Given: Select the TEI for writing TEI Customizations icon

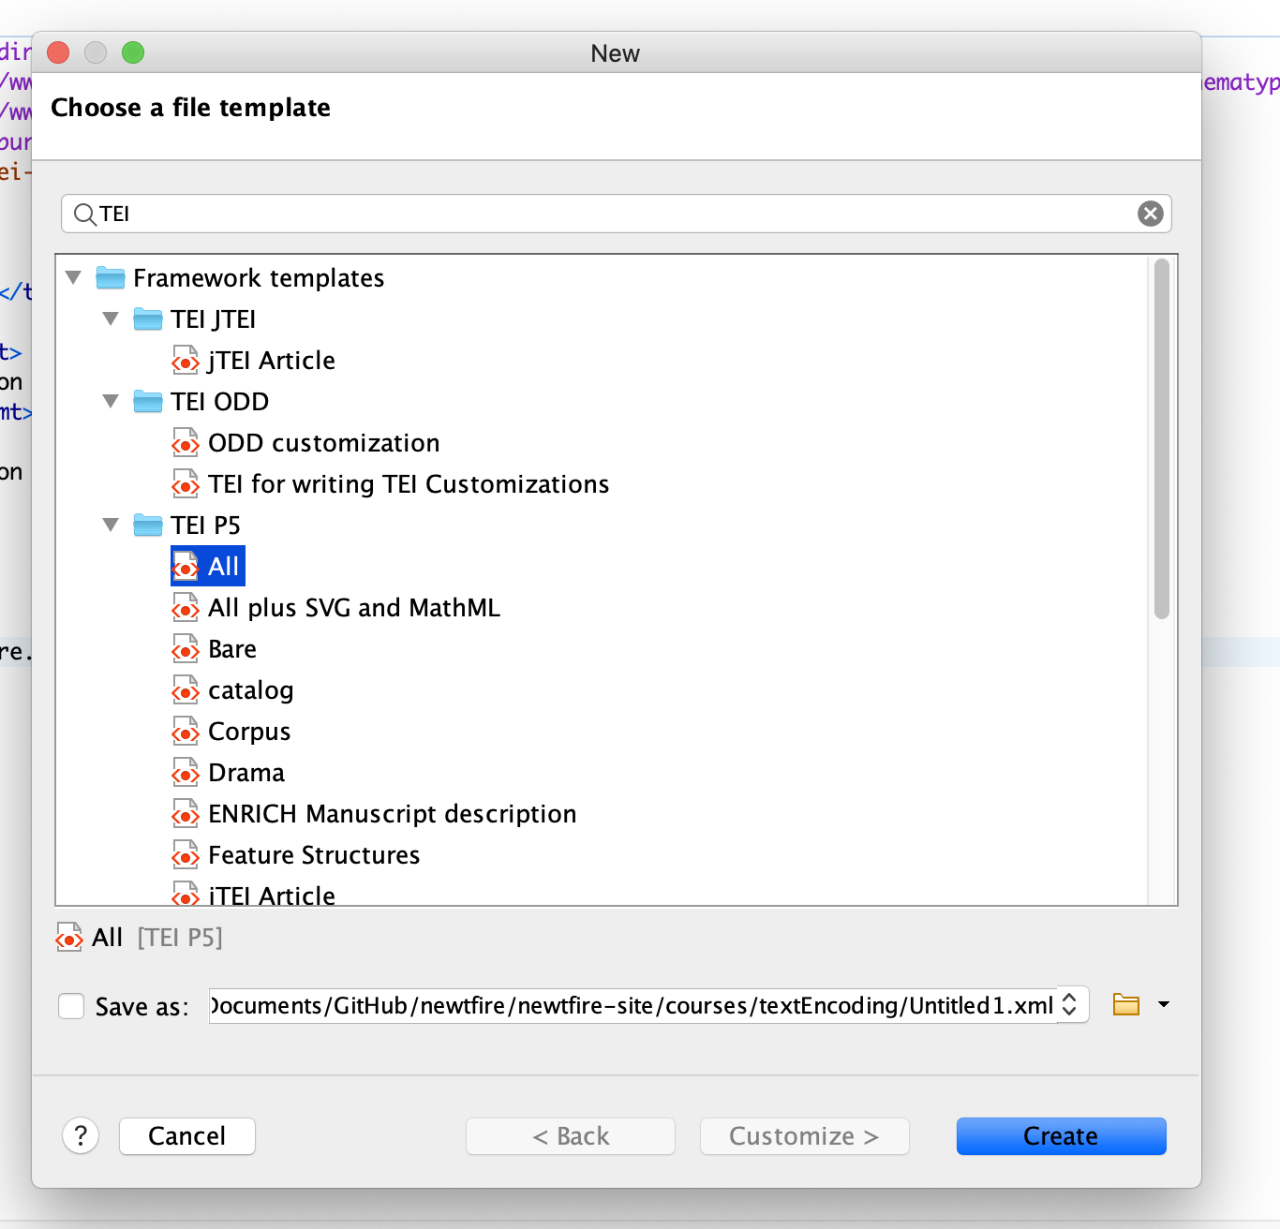Looking at the screenshot, I should tap(186, 484).
